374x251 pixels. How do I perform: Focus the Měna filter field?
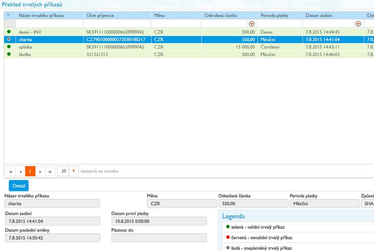point(176,24)
